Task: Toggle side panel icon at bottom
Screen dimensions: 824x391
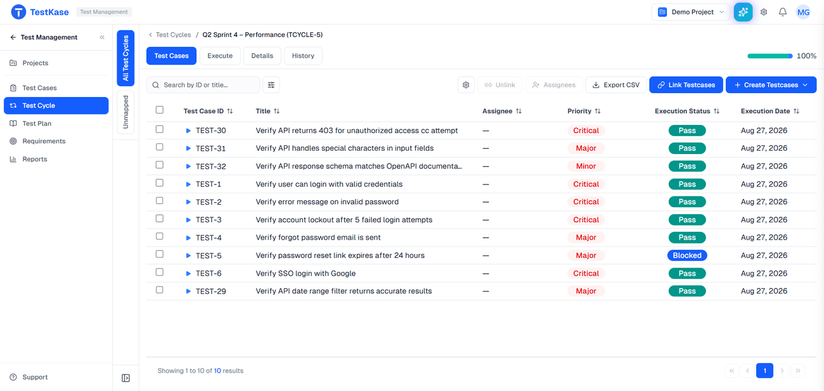Action: click(126, 378)
